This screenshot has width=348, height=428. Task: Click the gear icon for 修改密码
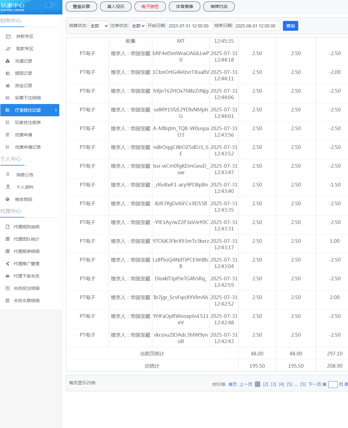[8, 199]
